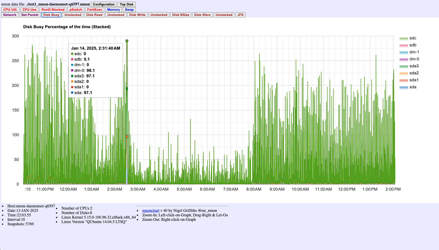Select the Disk Busy chart
Image resolution: width=439 pixels, height=250 pixels.
click(x=51, y=15)
